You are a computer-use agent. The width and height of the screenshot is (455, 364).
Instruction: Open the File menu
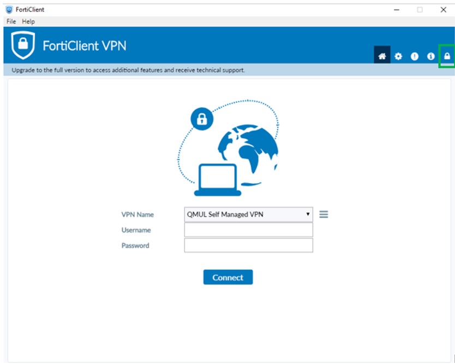point(11,21)
